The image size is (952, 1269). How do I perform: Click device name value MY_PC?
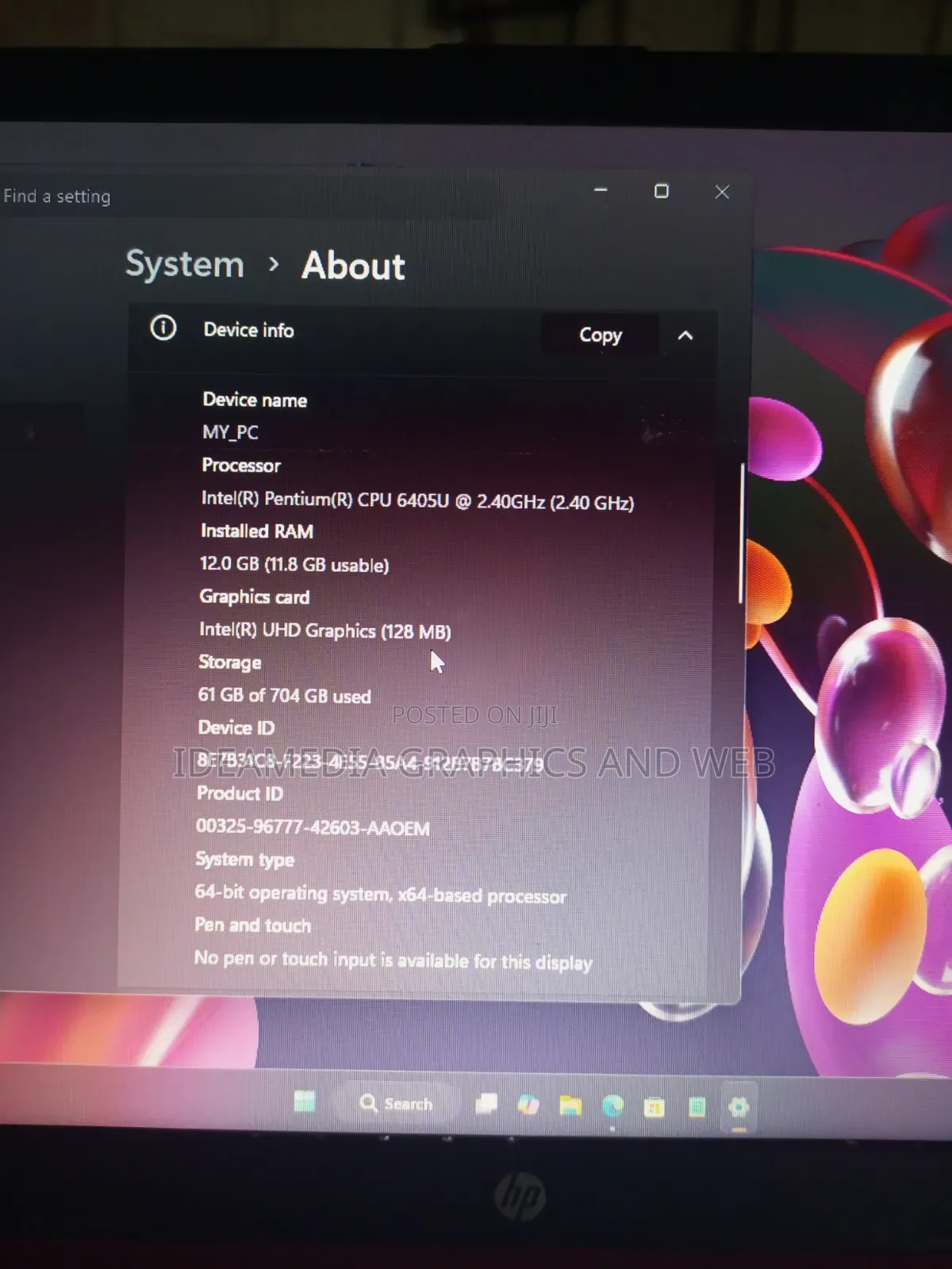230,432
